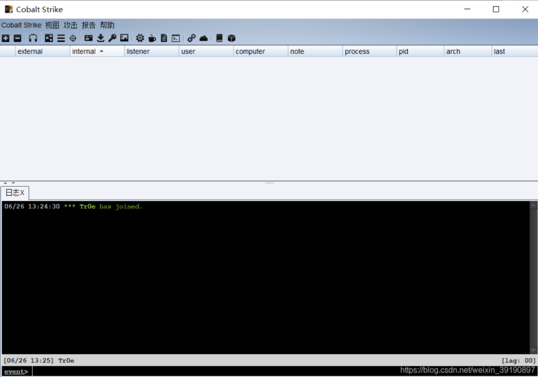Sort sessions by the note column header

click(x=315, y=51)
